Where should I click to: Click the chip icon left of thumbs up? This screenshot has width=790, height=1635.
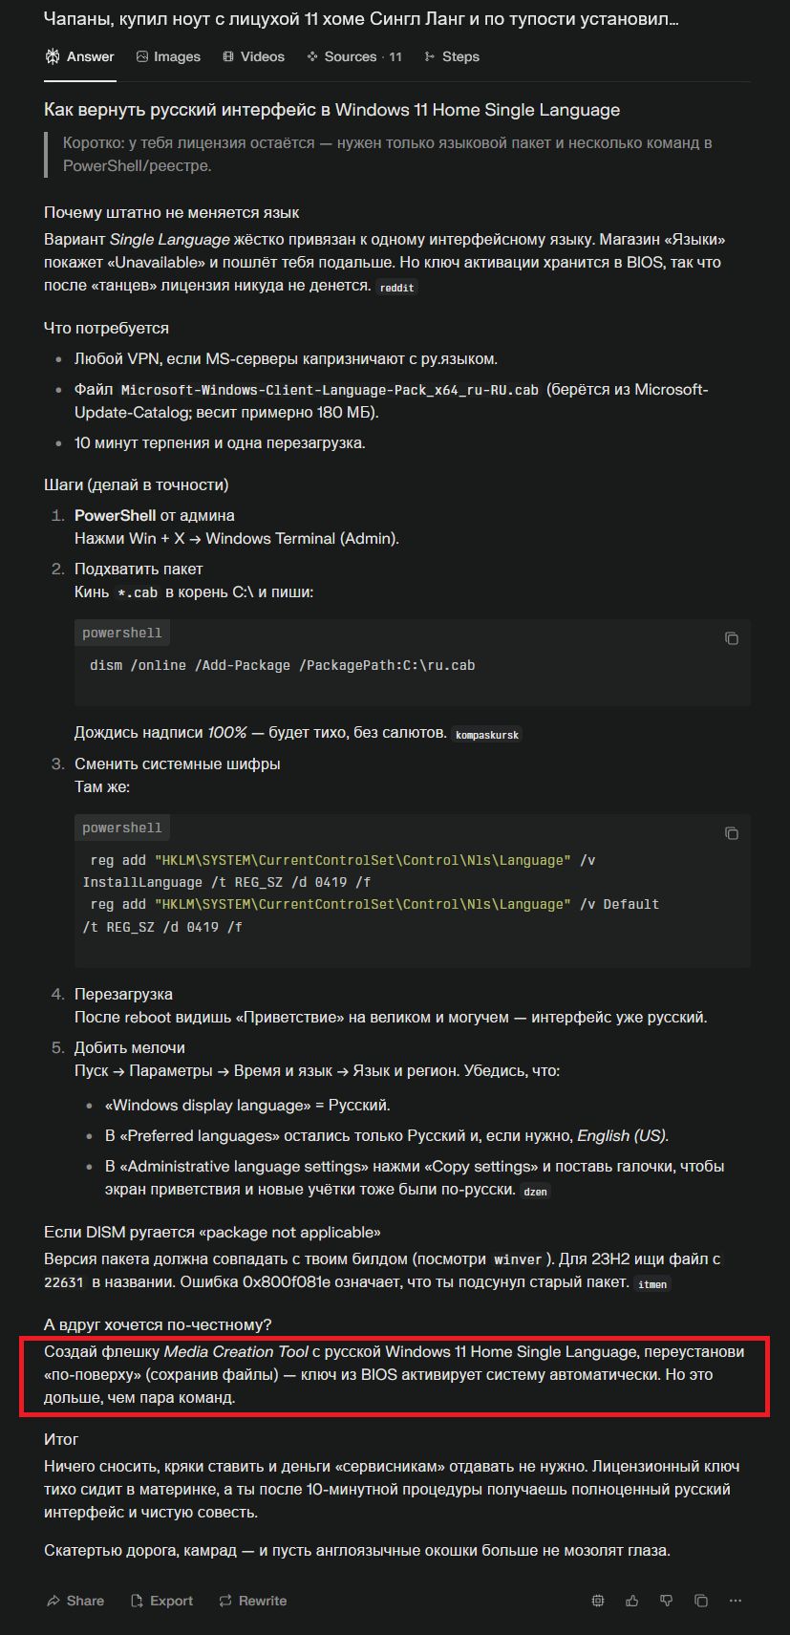[x=598, y=1601]
